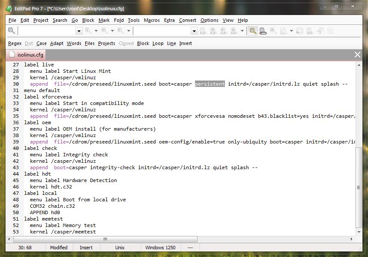Image resolution: width=368 pixels, height=257 pixels.
Task: Click the Fold Lines page icon
Action: (x=284, y=31)
